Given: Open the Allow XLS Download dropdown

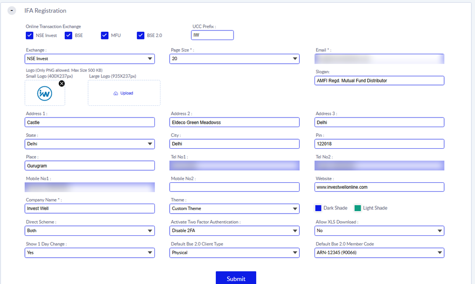Looking at the screenshot, I should pos(379,231).
